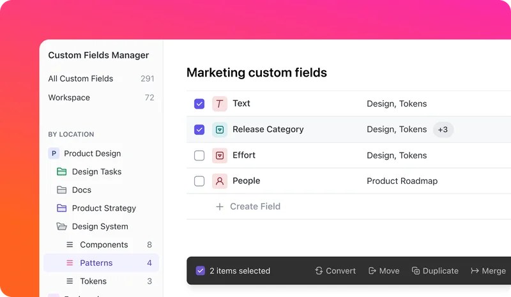The width and height of the screenshot is (511, 297).
Task: Click the People field type icon
Action: 220,181
